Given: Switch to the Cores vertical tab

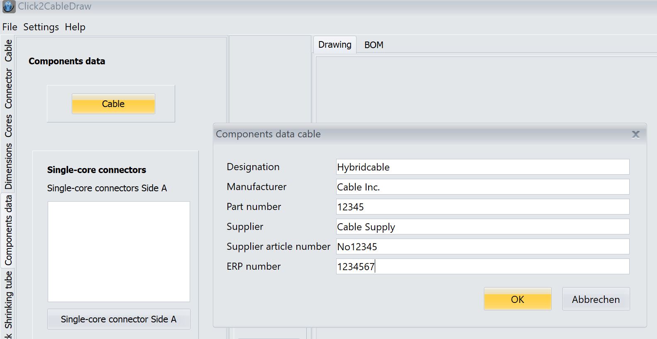Looking at the screenshot, I should pyautogui.click(x=8, y=126).
